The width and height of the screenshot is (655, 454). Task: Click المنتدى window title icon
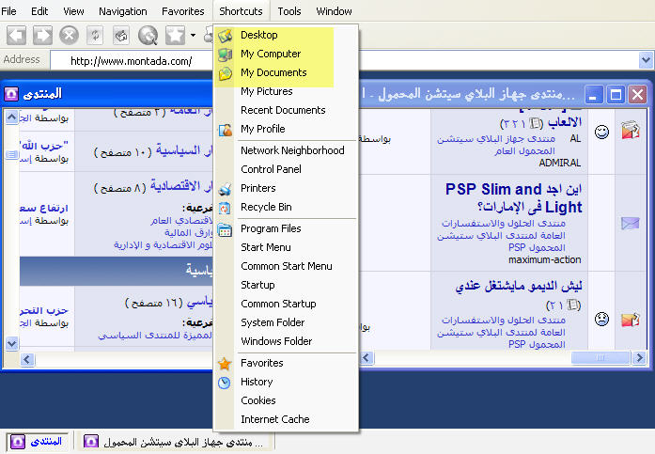[x=11, y=94]
